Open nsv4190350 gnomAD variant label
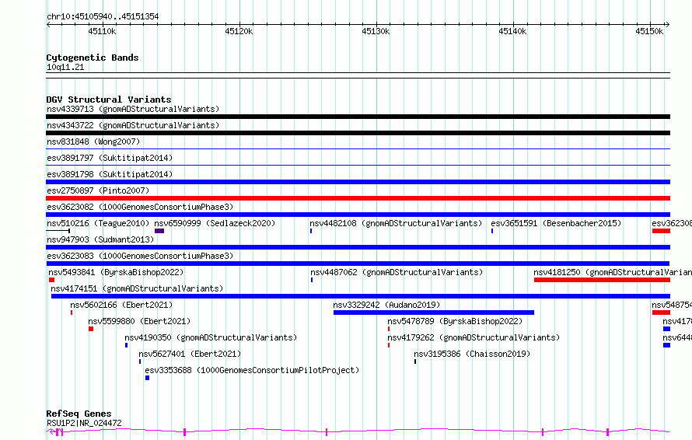This screenshot has height=440, width=692. (x=211, y=337)
